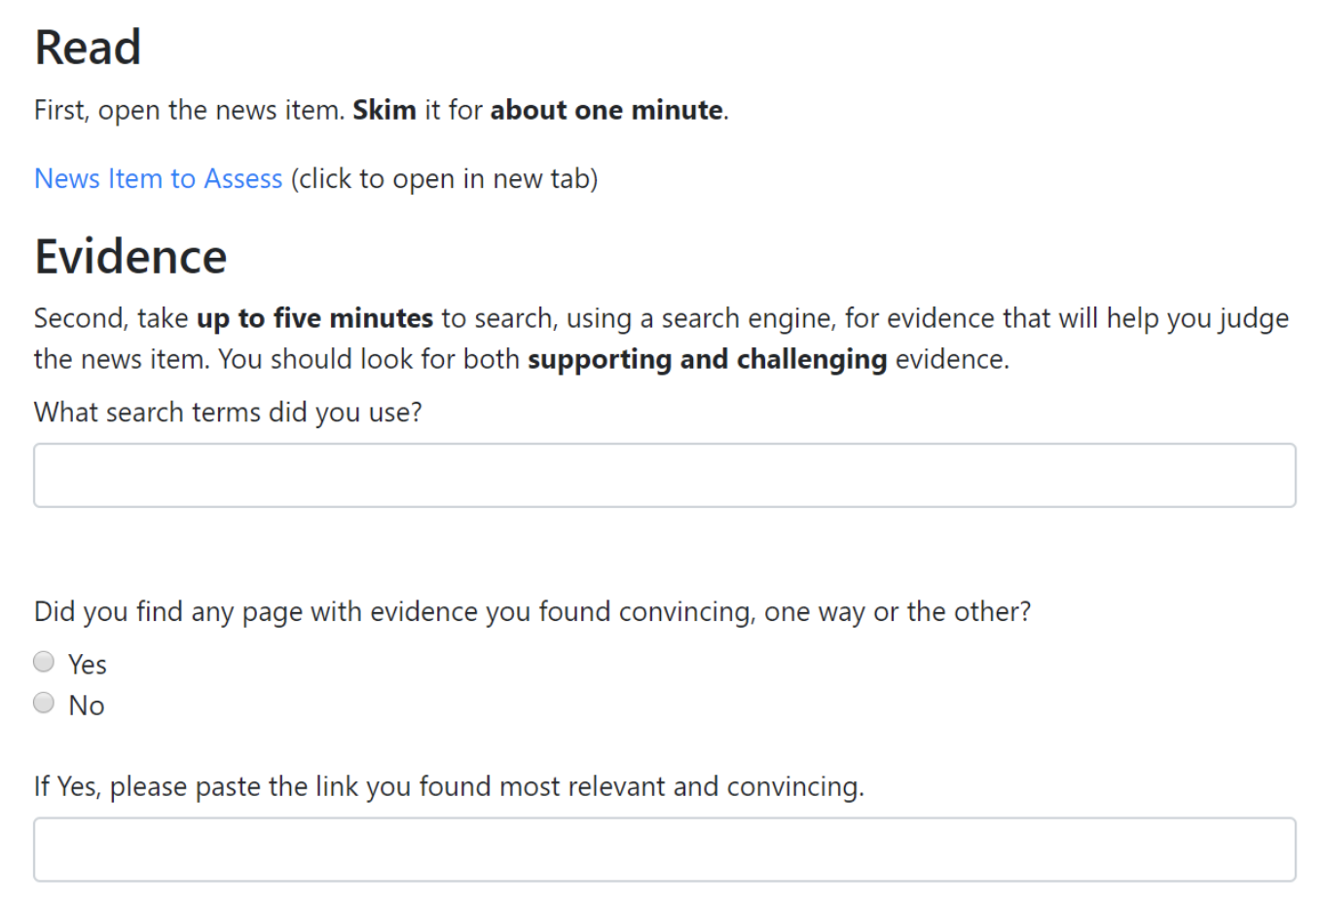Click the bold 'up to five minutes' text
This screenshot has width=1320, height=907.
point(314,318)
